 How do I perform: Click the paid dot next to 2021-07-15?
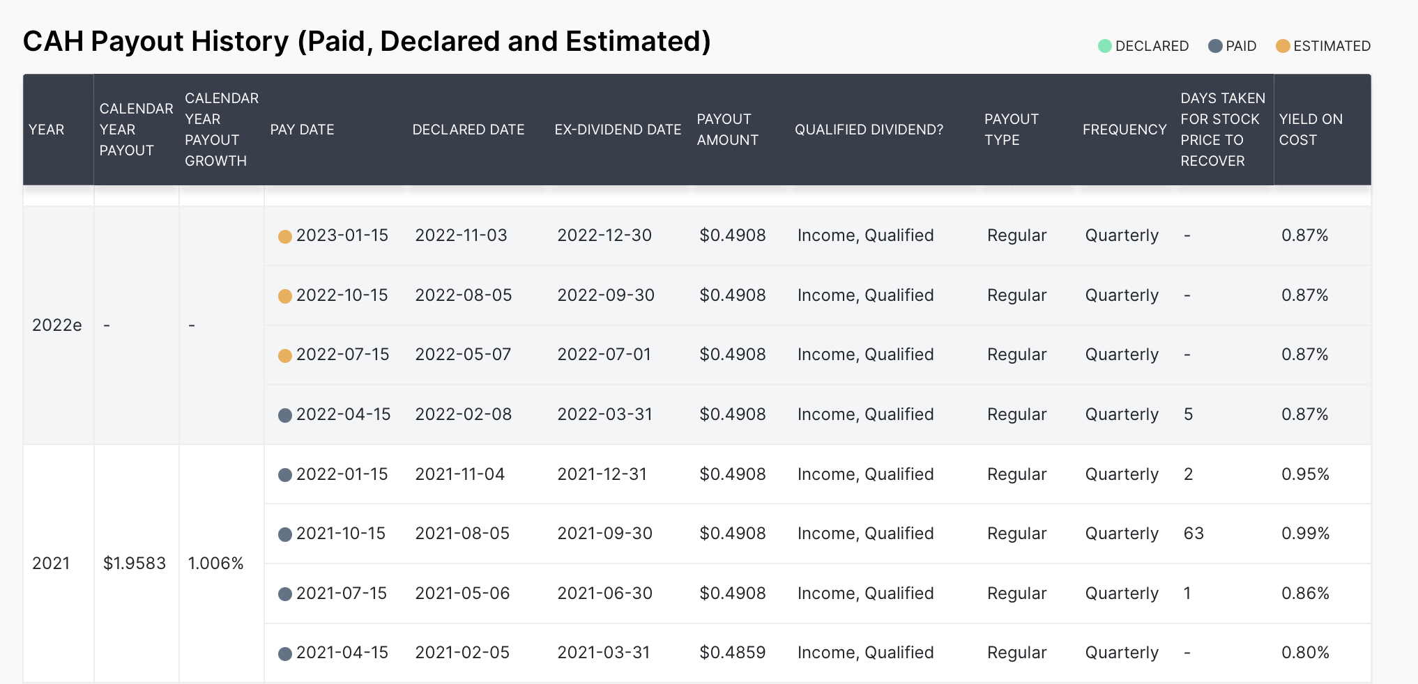click(284, 593)
